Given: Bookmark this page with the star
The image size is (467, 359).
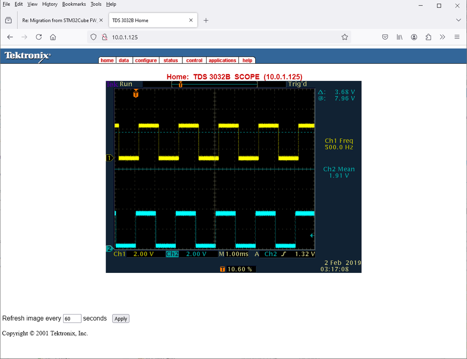Looking at the screenshot, I should 345,37.
